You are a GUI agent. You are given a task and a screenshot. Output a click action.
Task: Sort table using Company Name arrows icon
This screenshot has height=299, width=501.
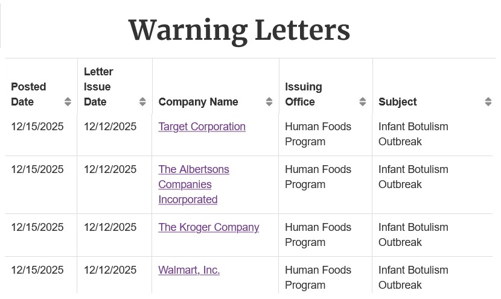pos(269,102)
